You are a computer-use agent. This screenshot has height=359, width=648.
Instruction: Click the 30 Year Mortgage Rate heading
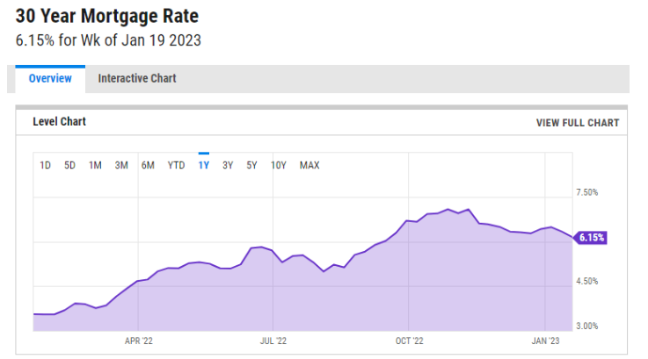point(107,17)
